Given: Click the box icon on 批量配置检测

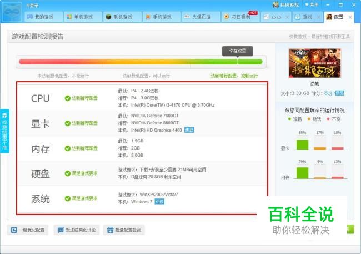Looking at the screenshot, I should coord(111,230).
